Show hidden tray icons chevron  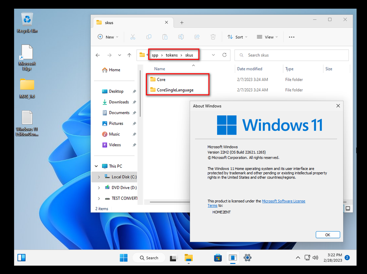coord(298,258)
